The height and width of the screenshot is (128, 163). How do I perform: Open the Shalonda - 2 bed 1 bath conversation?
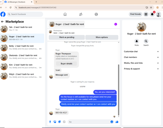(22, 57)
